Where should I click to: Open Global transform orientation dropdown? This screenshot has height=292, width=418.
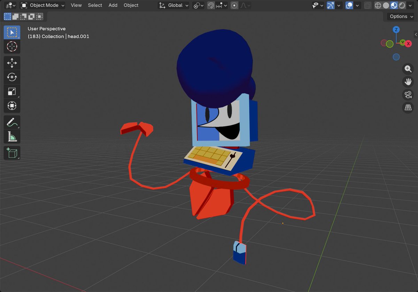(x=173, y=5)
